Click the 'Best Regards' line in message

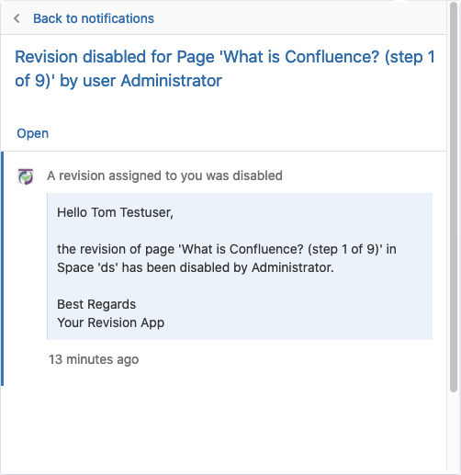[96, 304]
